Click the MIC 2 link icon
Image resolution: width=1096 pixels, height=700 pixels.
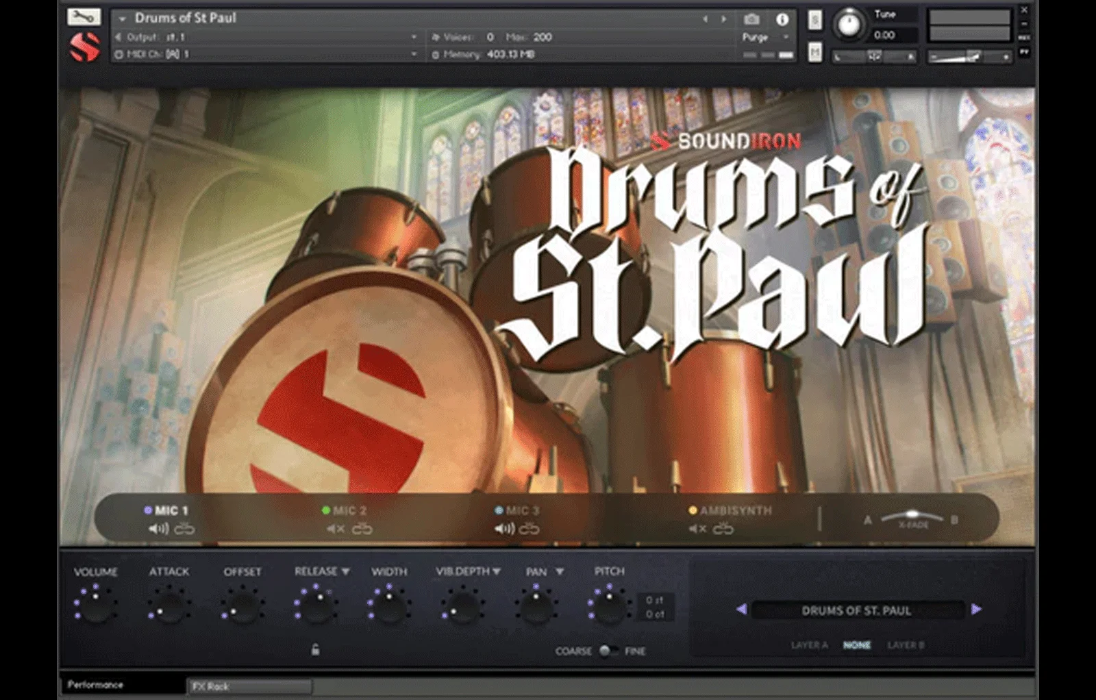[362, 529]
